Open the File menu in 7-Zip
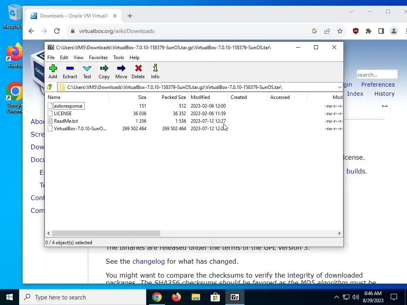Viewport: 407px width, 305px height. click(51, 58)
